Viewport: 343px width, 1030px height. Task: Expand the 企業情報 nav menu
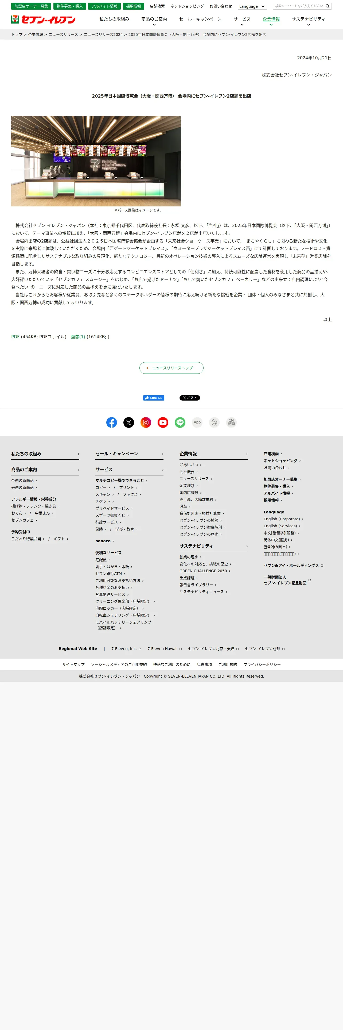[271, 21]
